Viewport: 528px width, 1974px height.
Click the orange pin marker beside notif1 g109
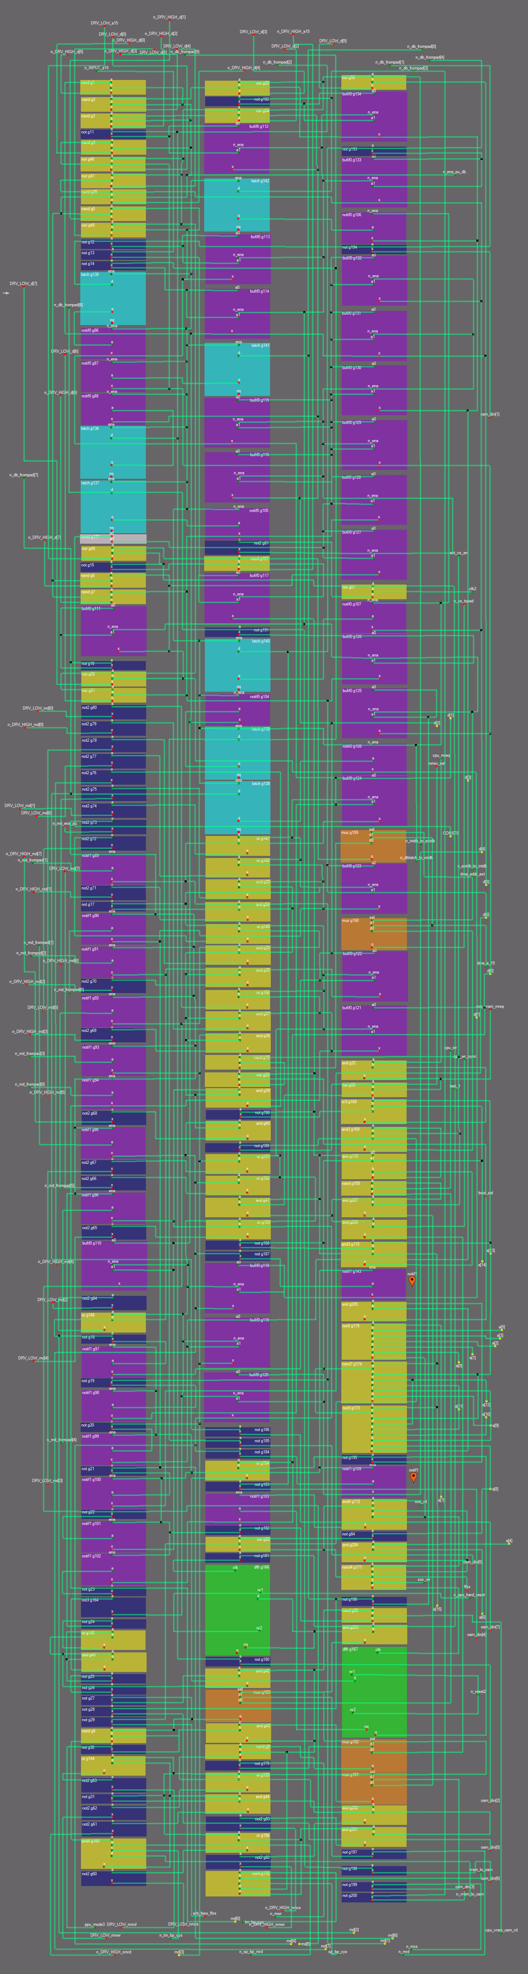tap(413, 1477)
